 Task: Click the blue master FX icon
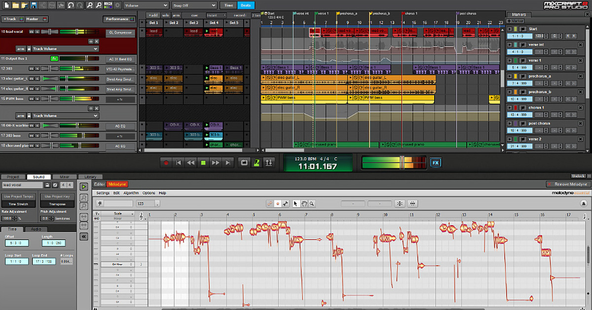(x=435, y=162)
